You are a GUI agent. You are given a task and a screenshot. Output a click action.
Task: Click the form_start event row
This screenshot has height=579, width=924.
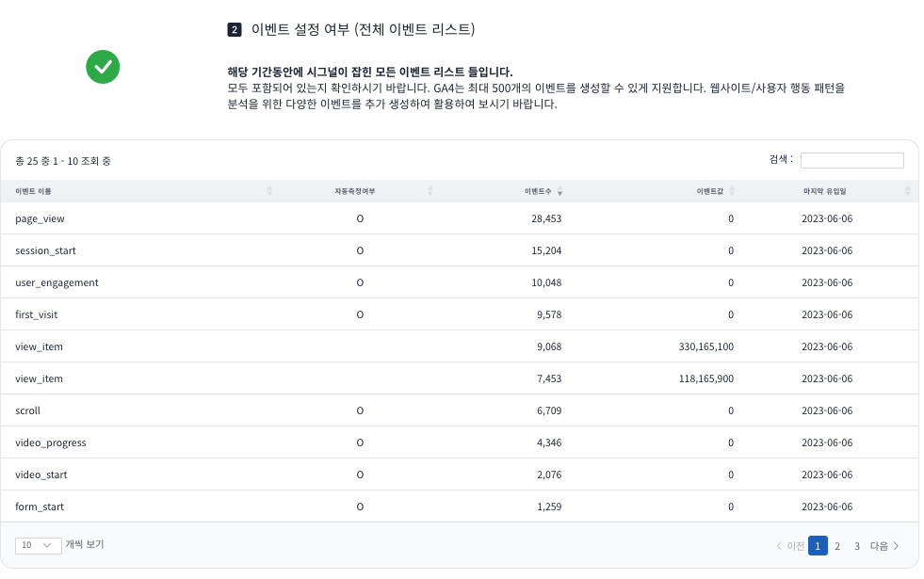(40, 507)
